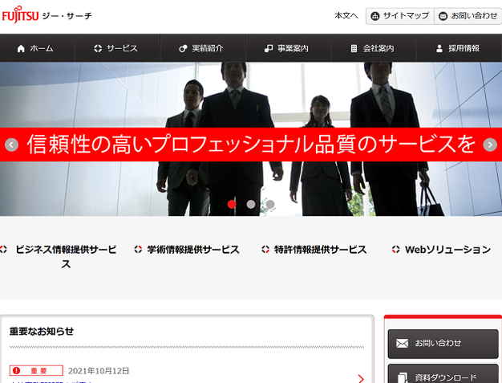Click the icon beside 学術情報提供サービス
Viewport: 502px width, 383px height.
(138, 250)
